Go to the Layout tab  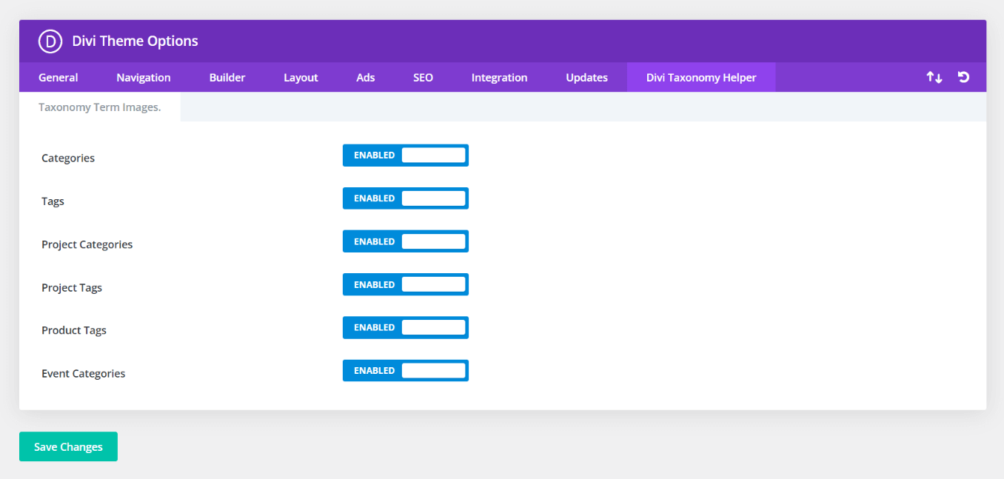point(301,77)
